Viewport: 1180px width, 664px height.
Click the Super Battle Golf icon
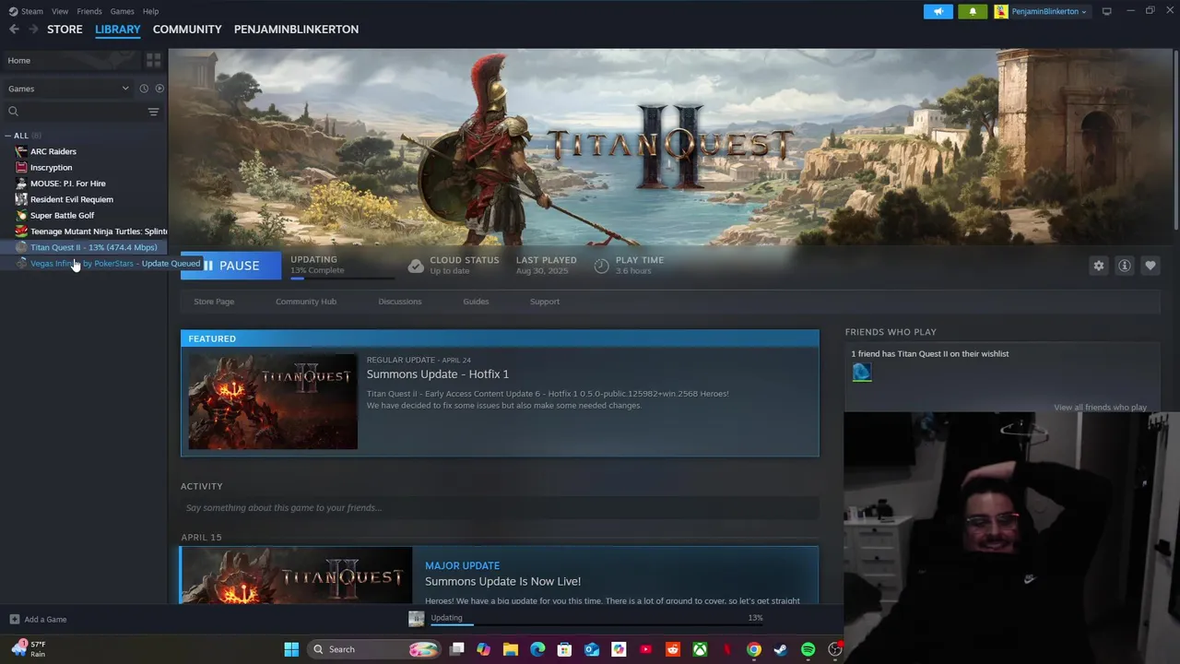click(x=21, y=215)
